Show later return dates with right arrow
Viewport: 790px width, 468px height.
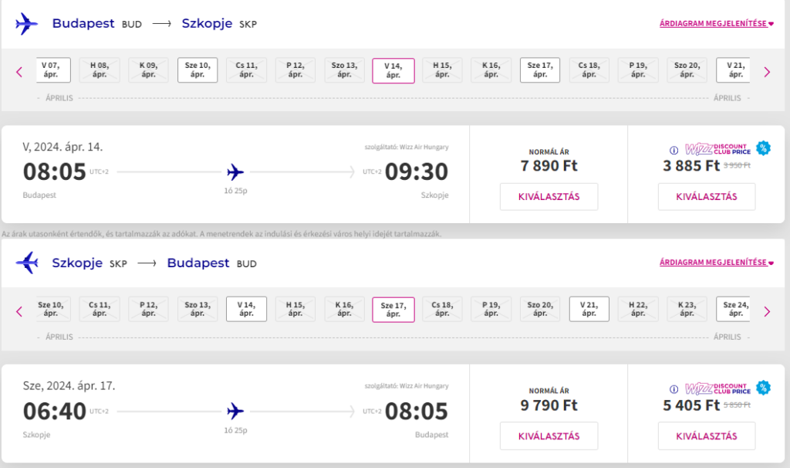767,311
